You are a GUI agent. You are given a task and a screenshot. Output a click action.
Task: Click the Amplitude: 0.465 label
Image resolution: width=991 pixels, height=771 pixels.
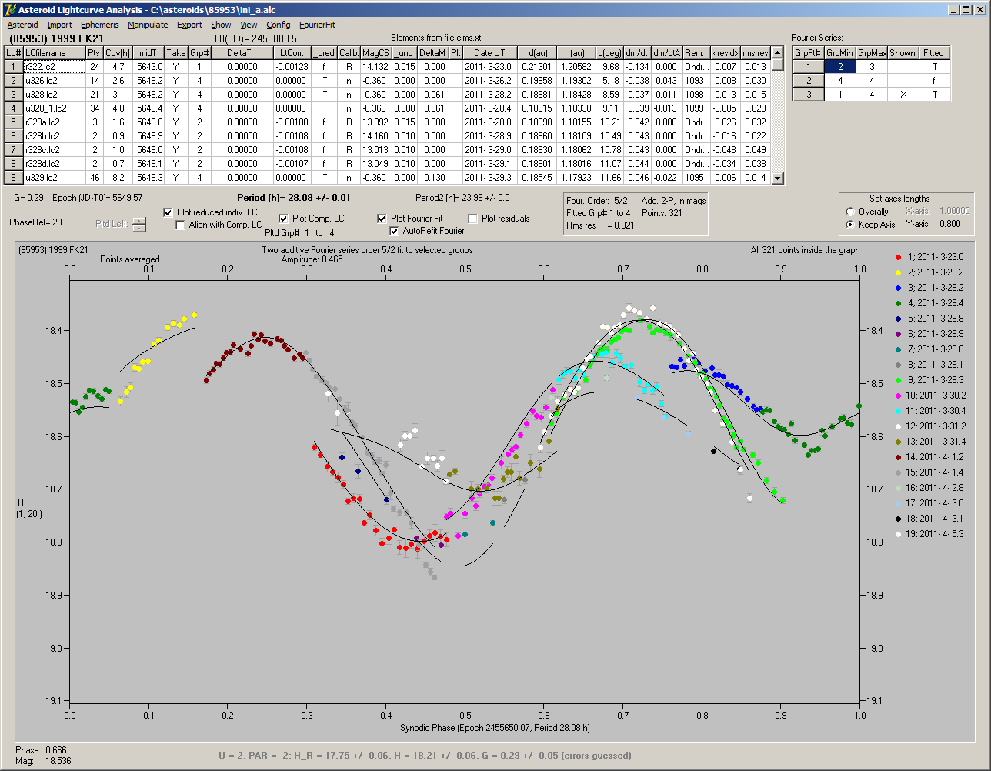coord(312,259)
